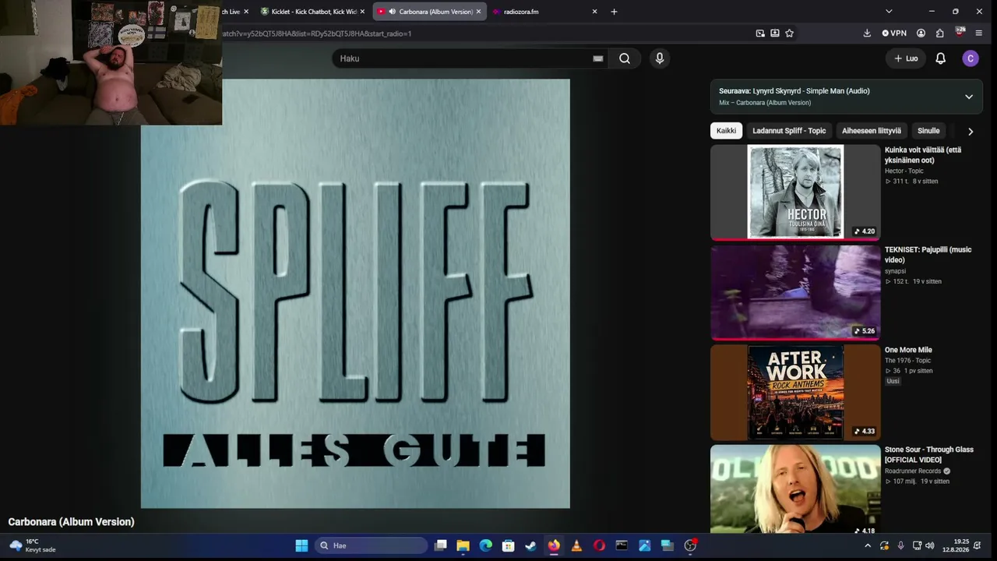This screenshot has width=997, height=561.
Task: Click the Pajupilli music video thumbnail
Action: coord(795,292)
